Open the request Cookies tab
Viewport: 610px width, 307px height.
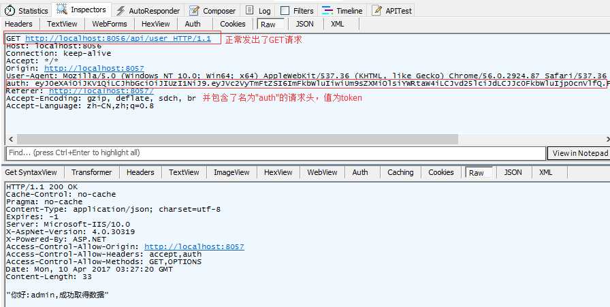(x=233, y=24)
